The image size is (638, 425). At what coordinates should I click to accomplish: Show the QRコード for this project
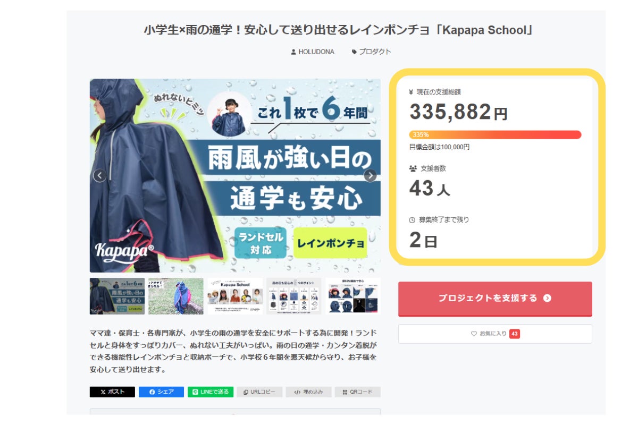[x=357, y=392]
